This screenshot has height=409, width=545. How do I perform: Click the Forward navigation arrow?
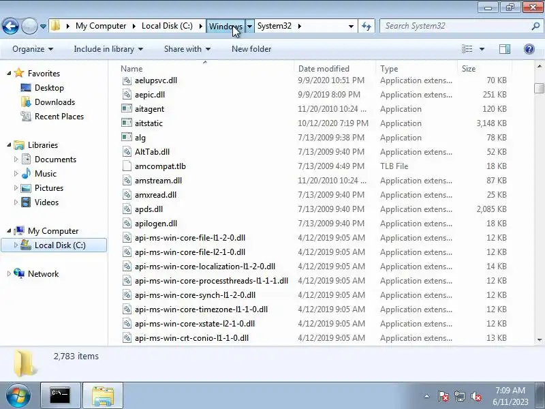(29, 26)
